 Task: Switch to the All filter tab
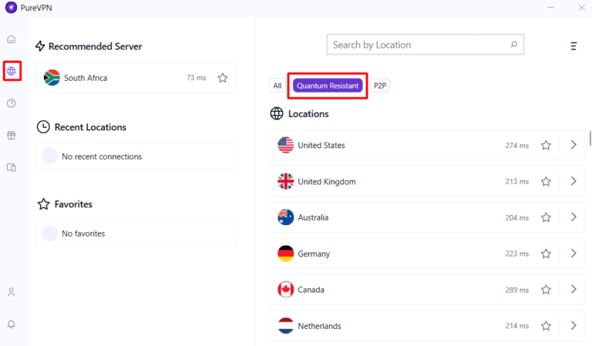277,86
